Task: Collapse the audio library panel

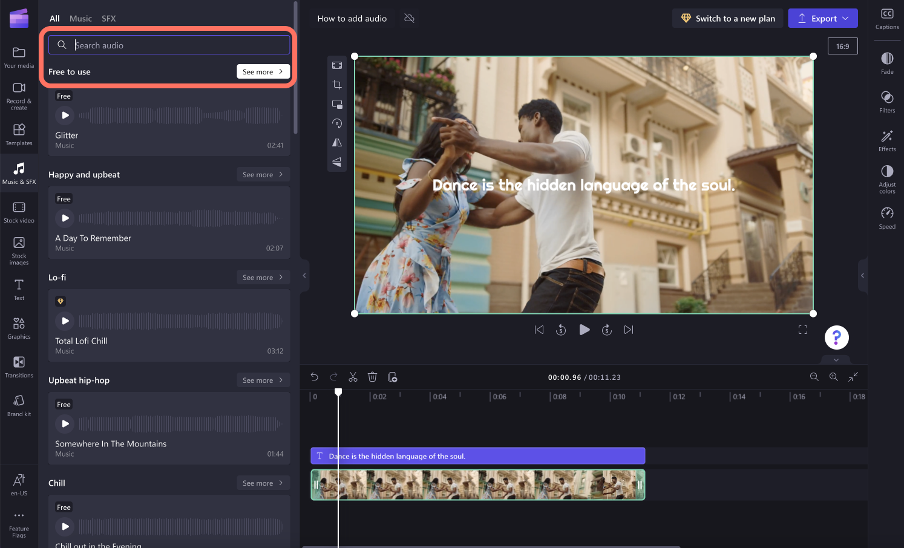Action: [x=304, y=275]
